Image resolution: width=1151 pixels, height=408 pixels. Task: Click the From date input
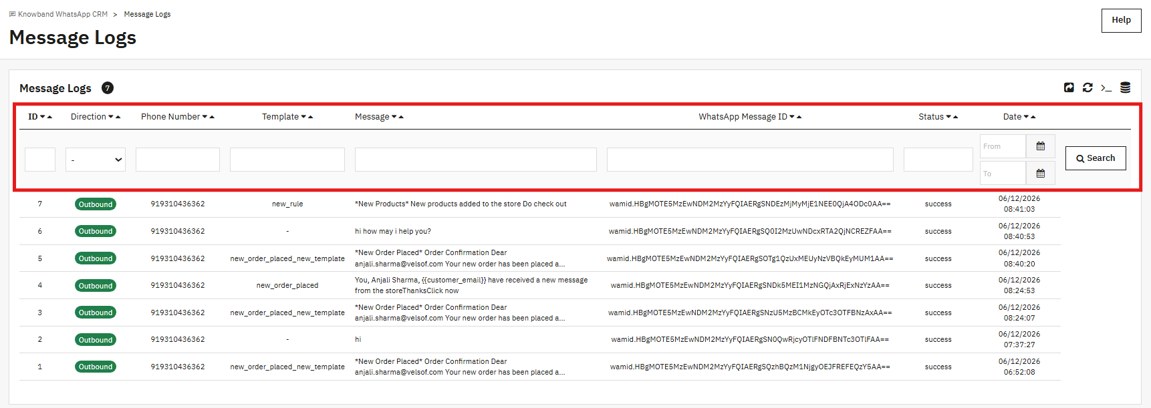pyautogui.click(x=1003, y=146)
